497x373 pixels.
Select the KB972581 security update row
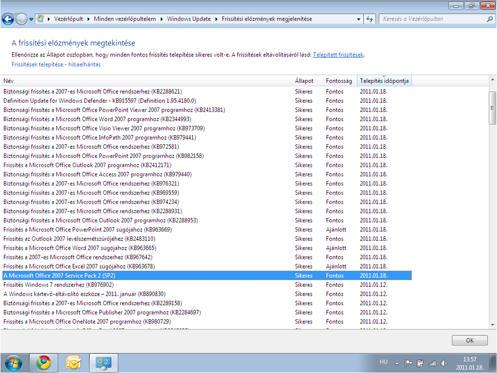coord(207,146)
